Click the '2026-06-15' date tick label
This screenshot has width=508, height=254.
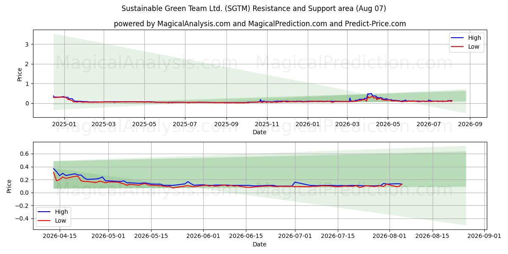pyautogui.click(x=246, y=237)
